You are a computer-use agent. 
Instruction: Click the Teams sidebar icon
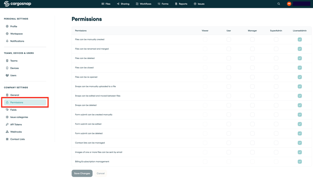pyautogui.click(x=7, y=61)
